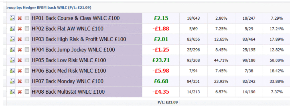Open the HP06 Back Med Risk WNLC £100 system
292x107 pixels.
pyautogui.click(x=69, y=71)
